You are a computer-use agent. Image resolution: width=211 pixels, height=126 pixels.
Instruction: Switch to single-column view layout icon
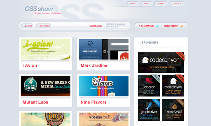pyautogui.click(x=121, y=26)
